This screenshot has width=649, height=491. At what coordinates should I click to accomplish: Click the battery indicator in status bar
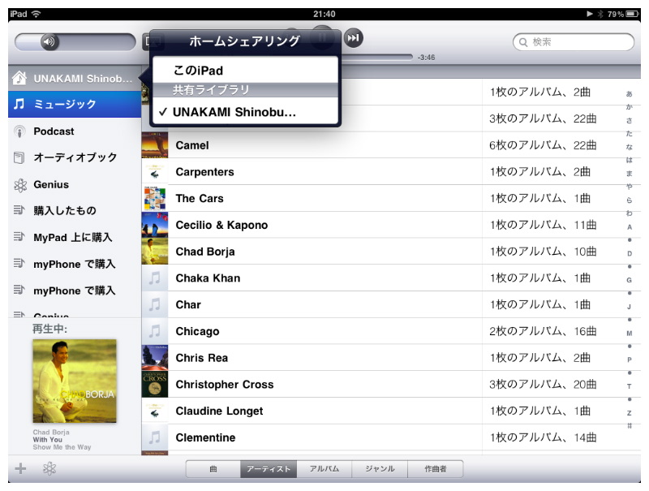point(633,14)
